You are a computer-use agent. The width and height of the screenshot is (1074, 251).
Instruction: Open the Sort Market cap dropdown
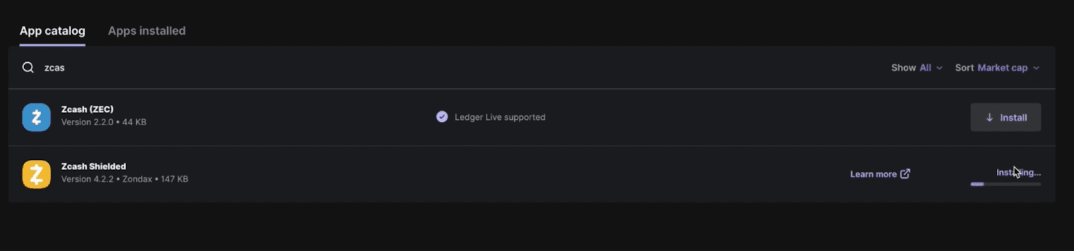[997, 68]
